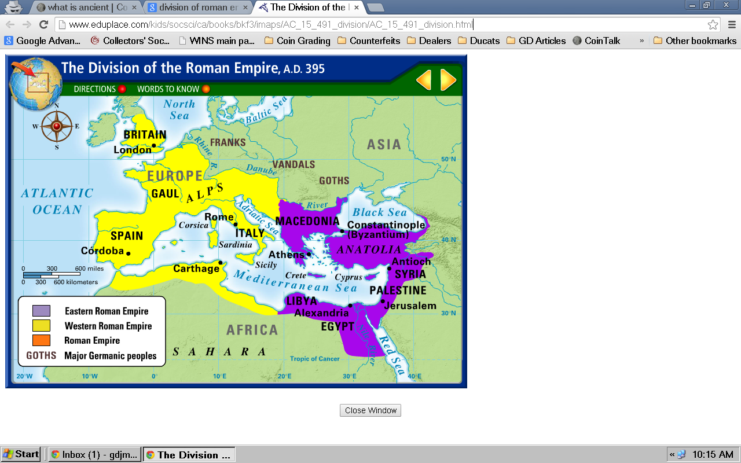Toggle the WORDS TO KNOW orange button
Image resolution: width=741 pixels, height=463 pixels.
tap(206, 89)
